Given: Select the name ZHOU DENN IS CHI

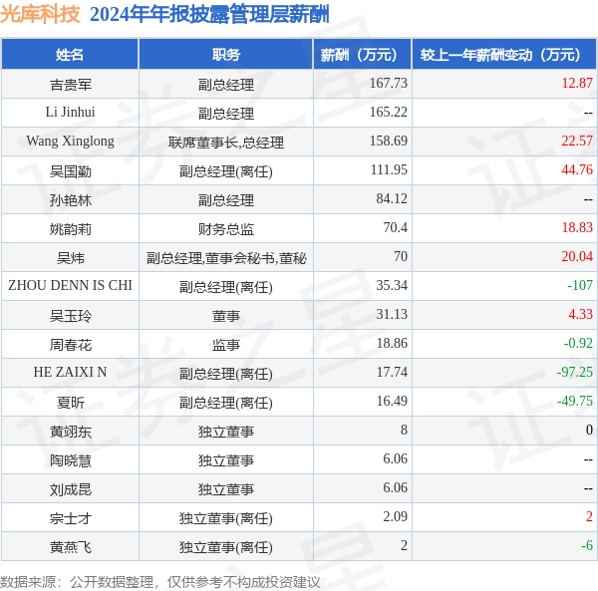Looking at the screenshot, I should point(70,285).
